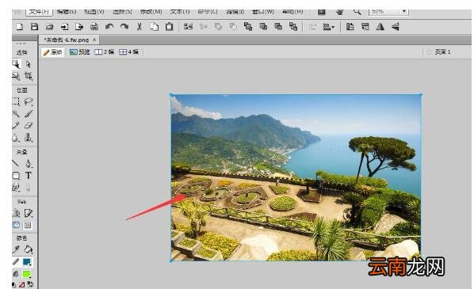474x289 pixels.
Task: Click the Group objects toolbar icon
Action: pyautogui.click(x=189, y=27)
